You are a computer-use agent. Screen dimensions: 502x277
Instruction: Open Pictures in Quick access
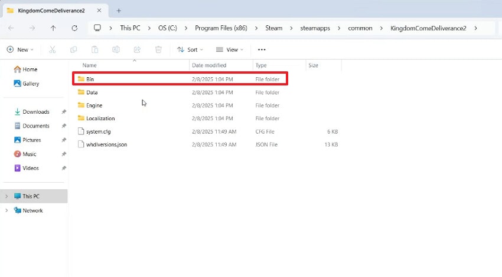coord(28,140)
